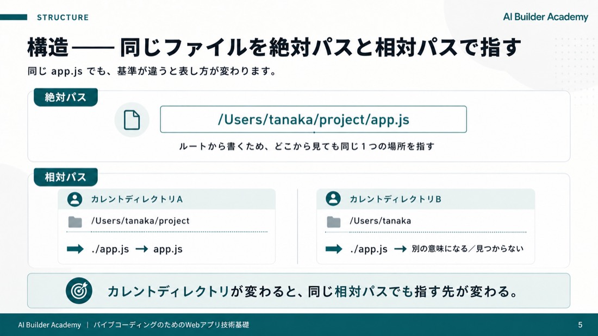Screen dimensions: 598x336
Task: Click the カレントディレクトリB header
Action: tap(426, 199)
